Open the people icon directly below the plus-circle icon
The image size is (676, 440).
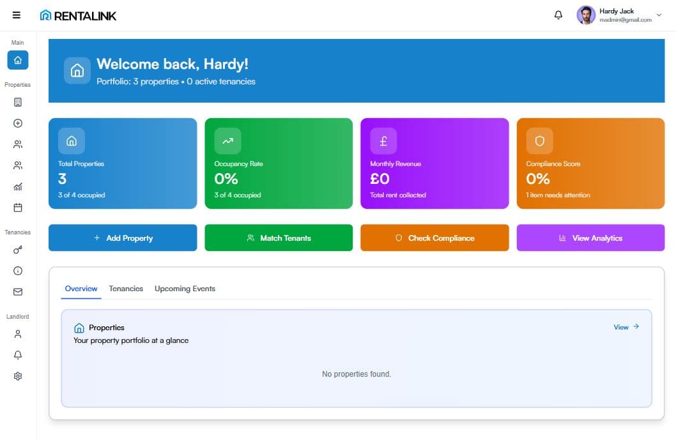tap(18, 144)
